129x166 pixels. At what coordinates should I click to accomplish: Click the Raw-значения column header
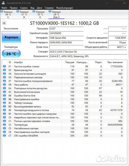tap(115, 62)
